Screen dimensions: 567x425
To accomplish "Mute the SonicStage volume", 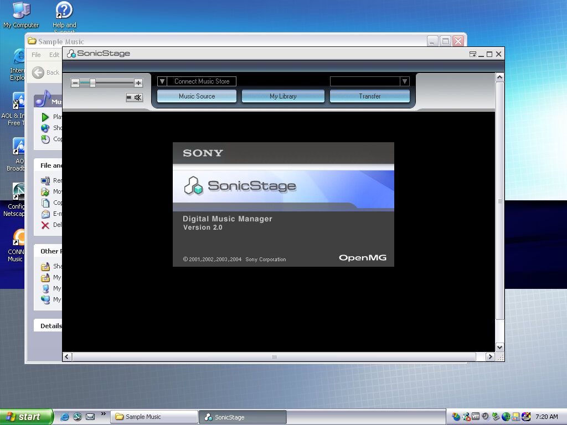I will [x=134, y=97].
